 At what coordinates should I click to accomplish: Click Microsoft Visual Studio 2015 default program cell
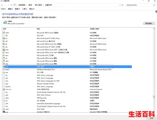click(100, 70)
